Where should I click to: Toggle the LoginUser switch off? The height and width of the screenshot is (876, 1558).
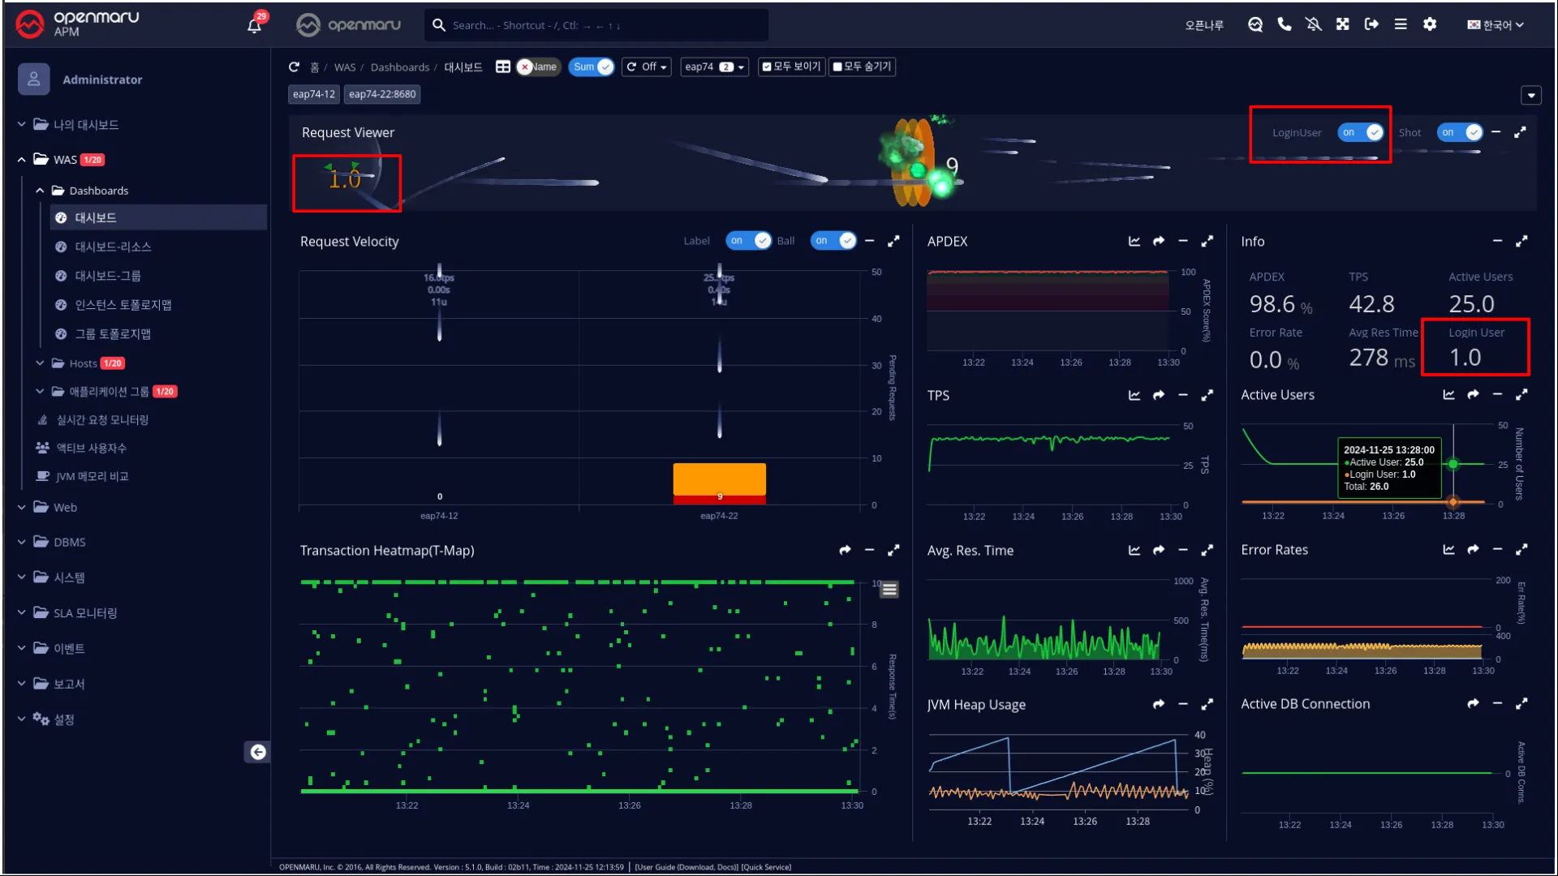(1361, 133)
